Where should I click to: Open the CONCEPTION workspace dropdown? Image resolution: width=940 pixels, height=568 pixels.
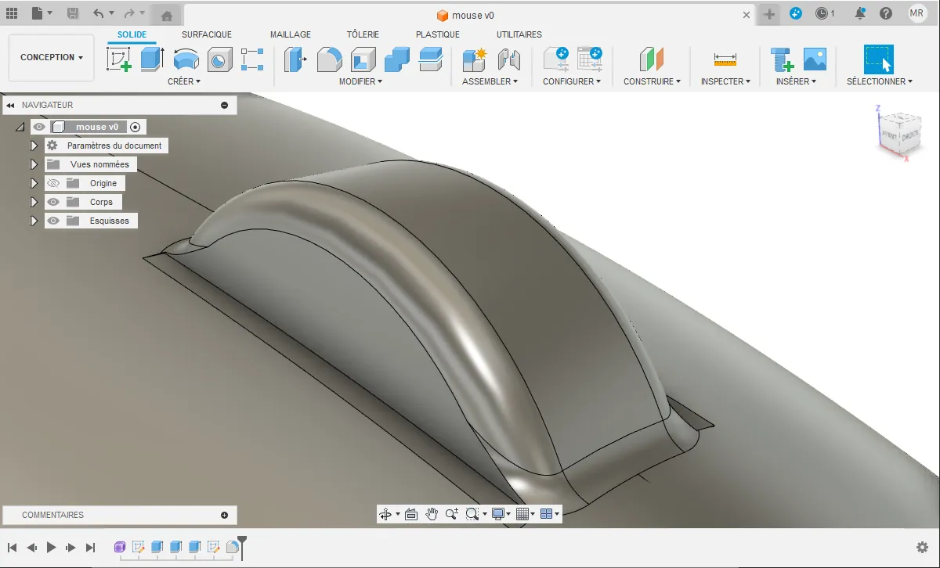pyautogui.click(x=52, y=57)
